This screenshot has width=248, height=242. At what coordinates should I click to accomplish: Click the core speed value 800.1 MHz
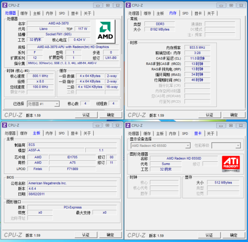40,76
